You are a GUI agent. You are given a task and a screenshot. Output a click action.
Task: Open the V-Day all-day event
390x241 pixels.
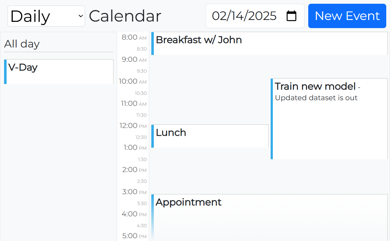60,71
